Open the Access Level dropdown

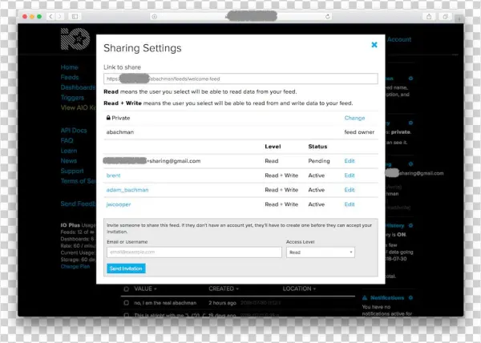pos(321,252)
